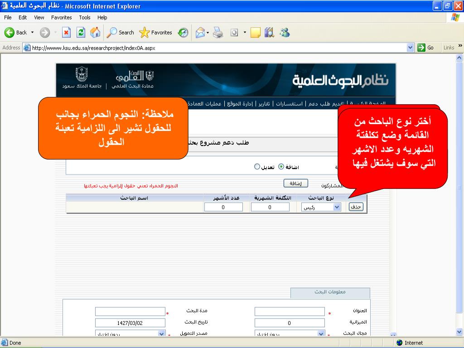Click the green Go arrow button
The width and height of the screenshot is (464, 348).
point(421,48)
